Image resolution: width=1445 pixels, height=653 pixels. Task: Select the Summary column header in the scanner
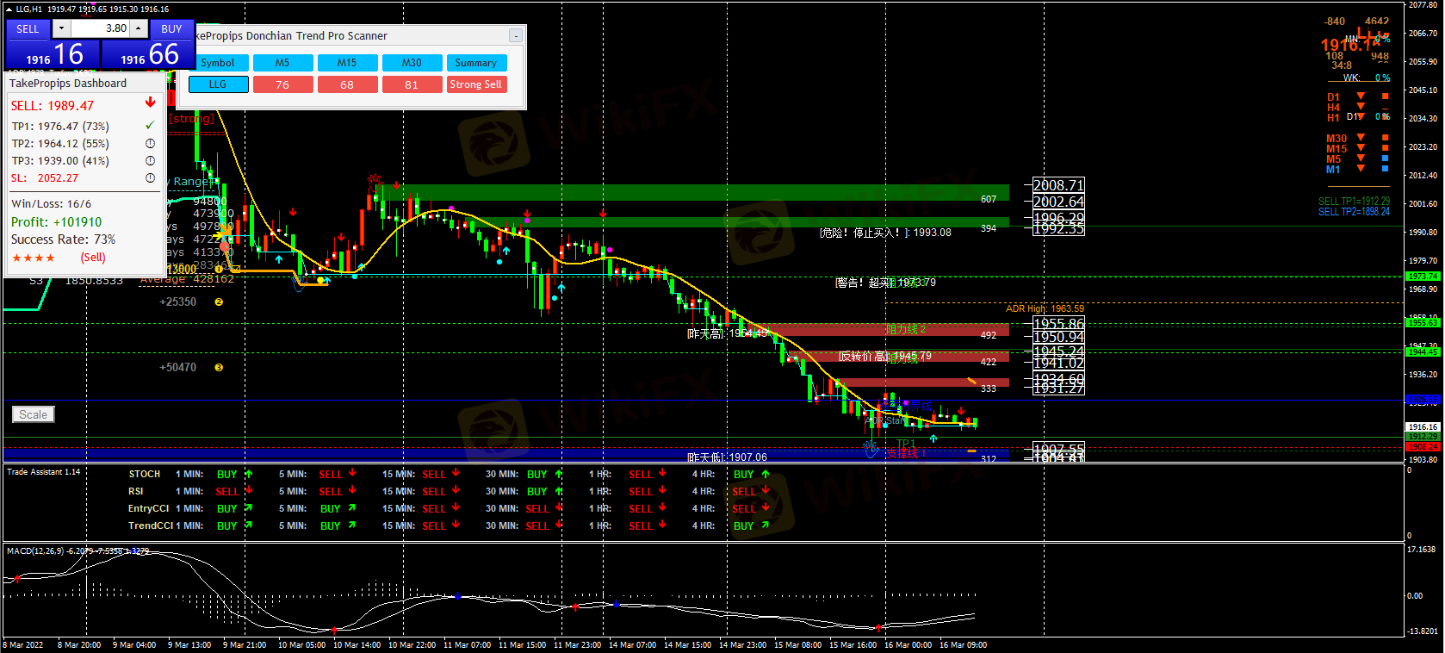(x=475, y=63)
